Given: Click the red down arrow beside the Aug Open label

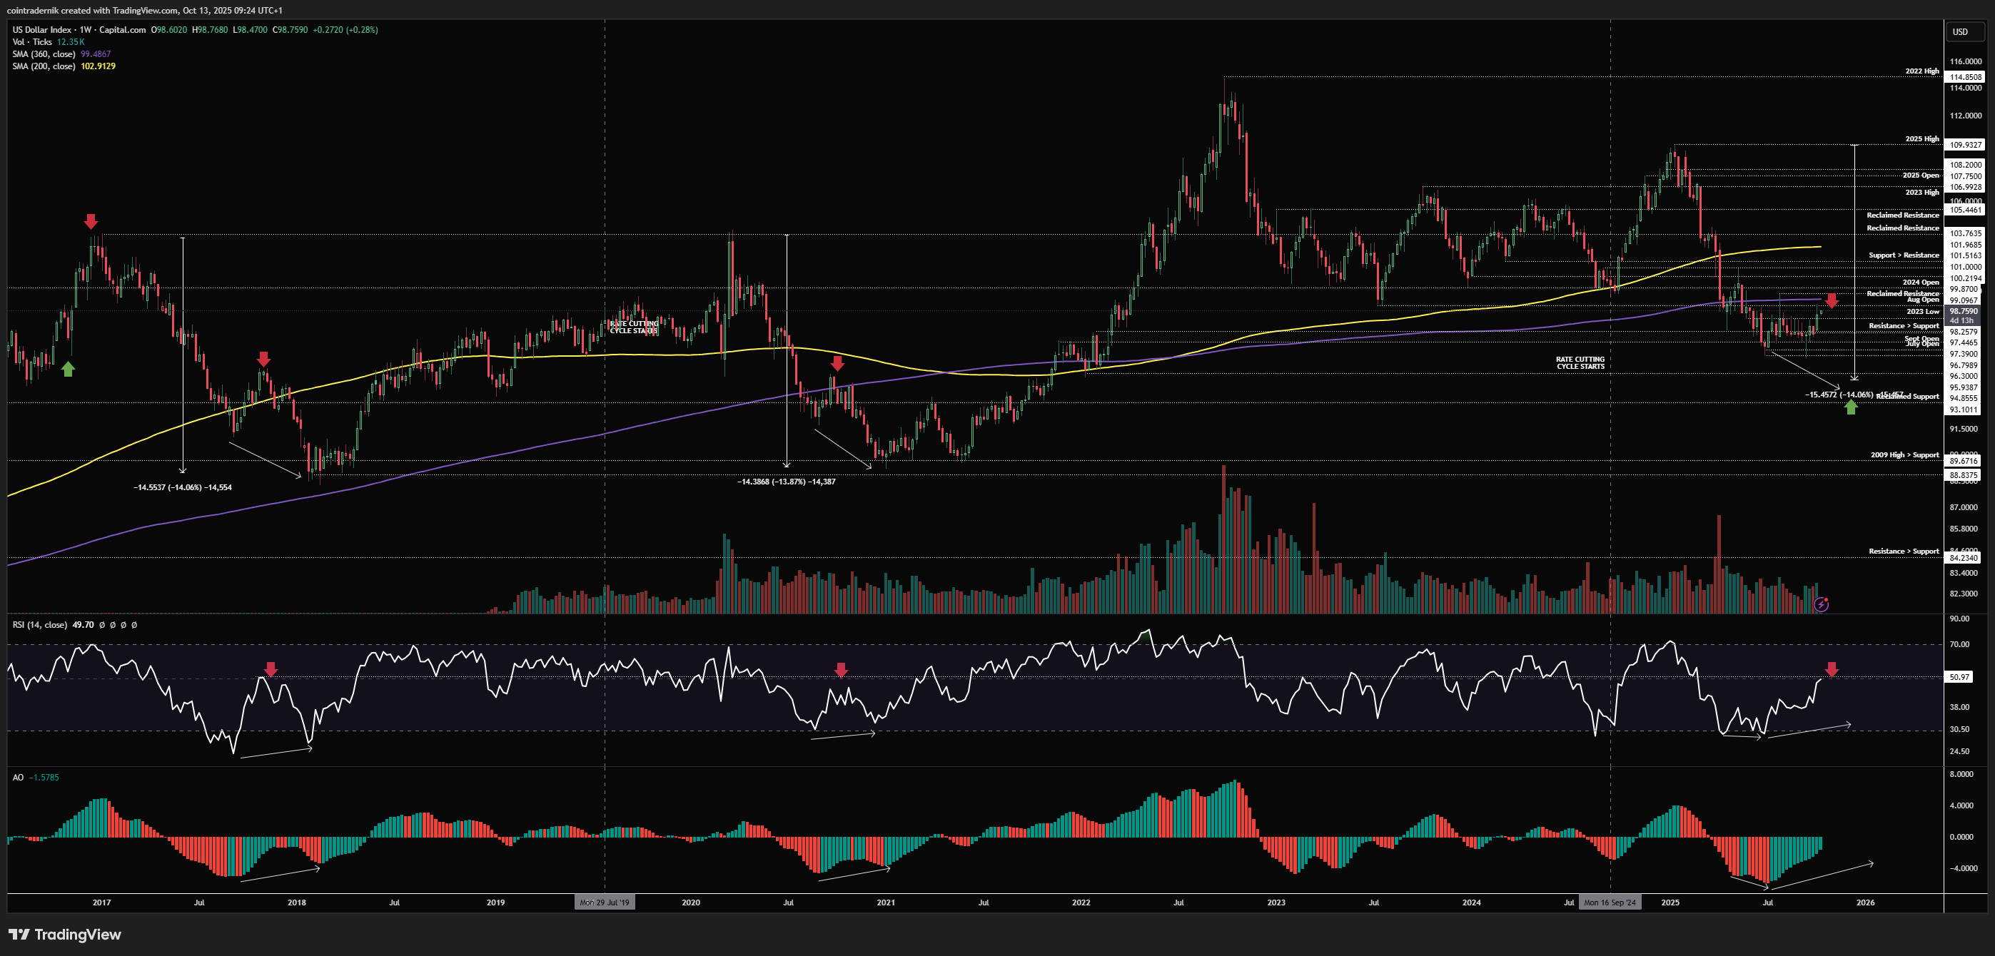Looking at the screenshot, I should click(1832, 300).
